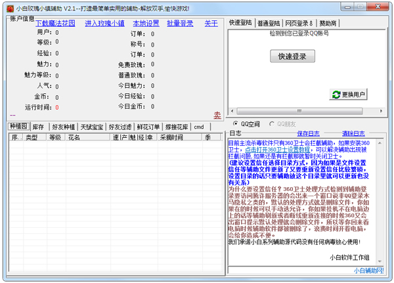
Task: Open the 点击打开360卫士设置教程 link
Action: [277, 150]
